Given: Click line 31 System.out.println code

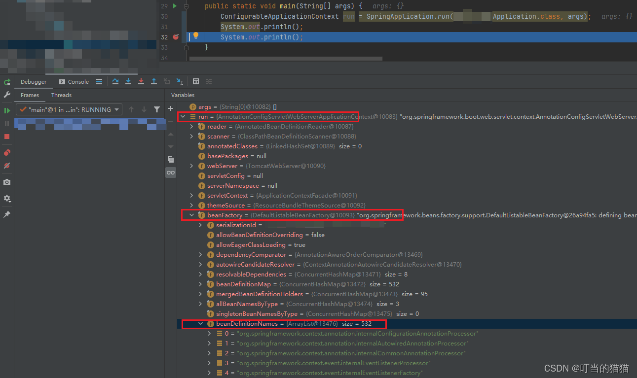Looking at the screenshot, I should [x=262, y=27].
